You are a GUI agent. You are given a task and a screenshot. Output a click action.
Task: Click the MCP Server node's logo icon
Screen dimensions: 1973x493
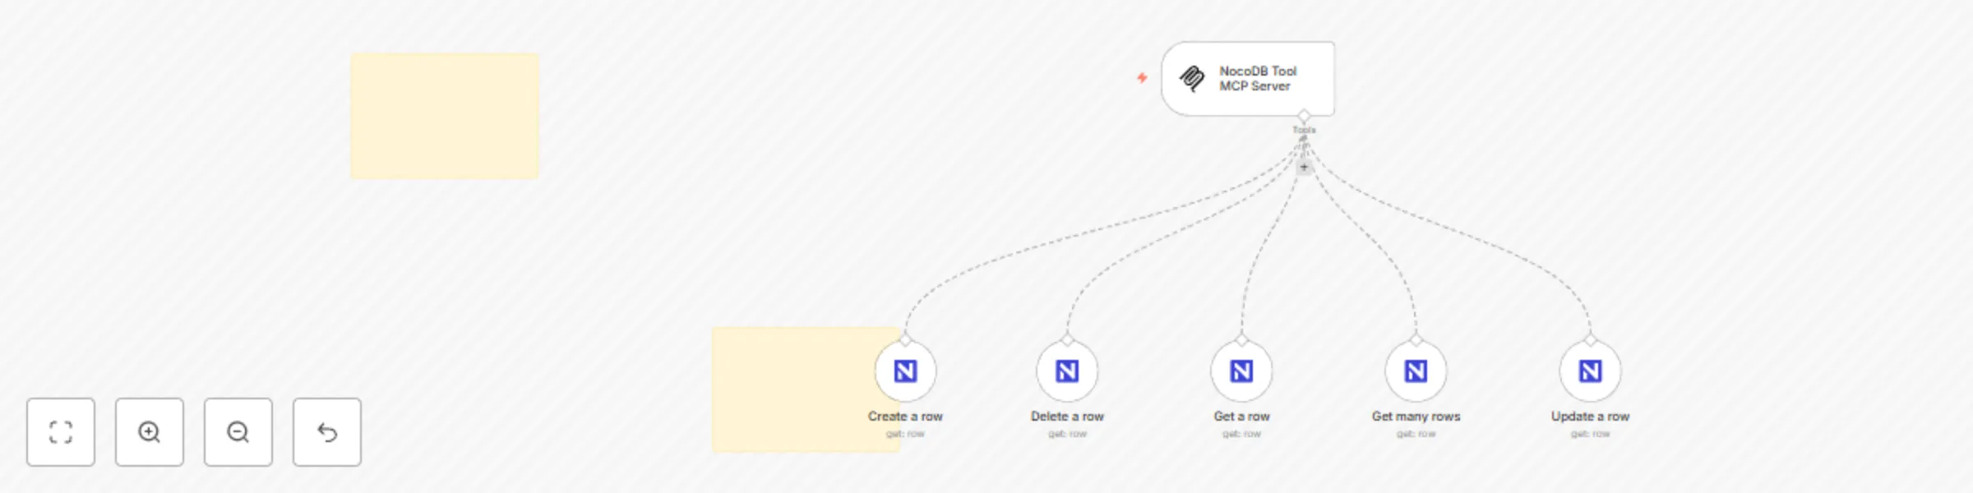tap(1192, 79)
